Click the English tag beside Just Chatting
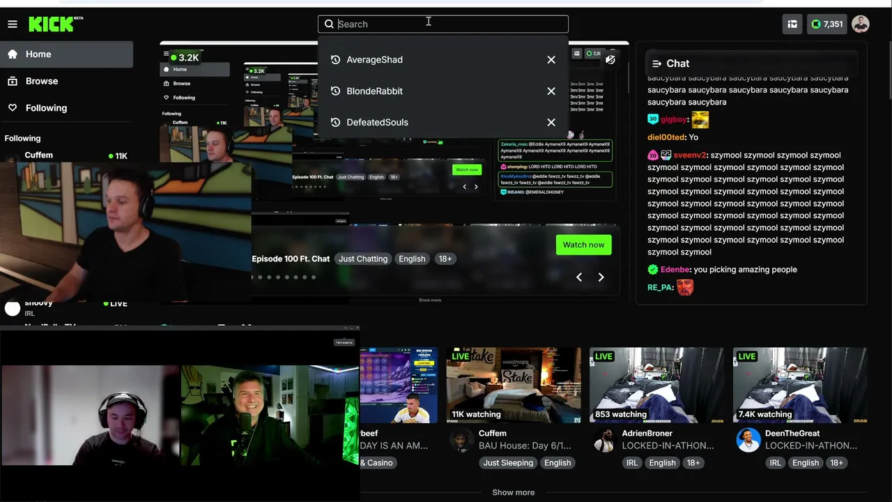 412,259
